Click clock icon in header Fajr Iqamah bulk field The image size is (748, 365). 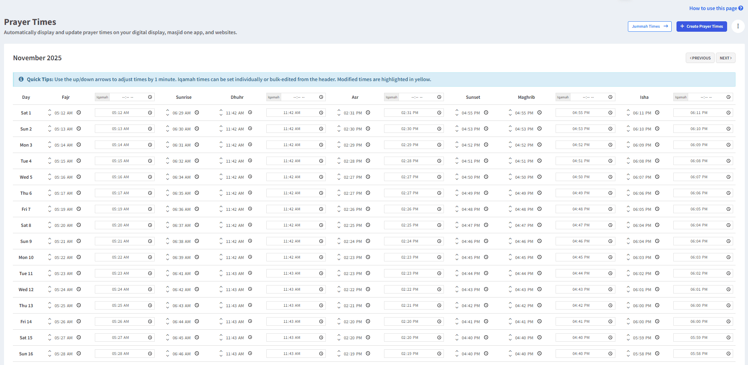(150, 97)
